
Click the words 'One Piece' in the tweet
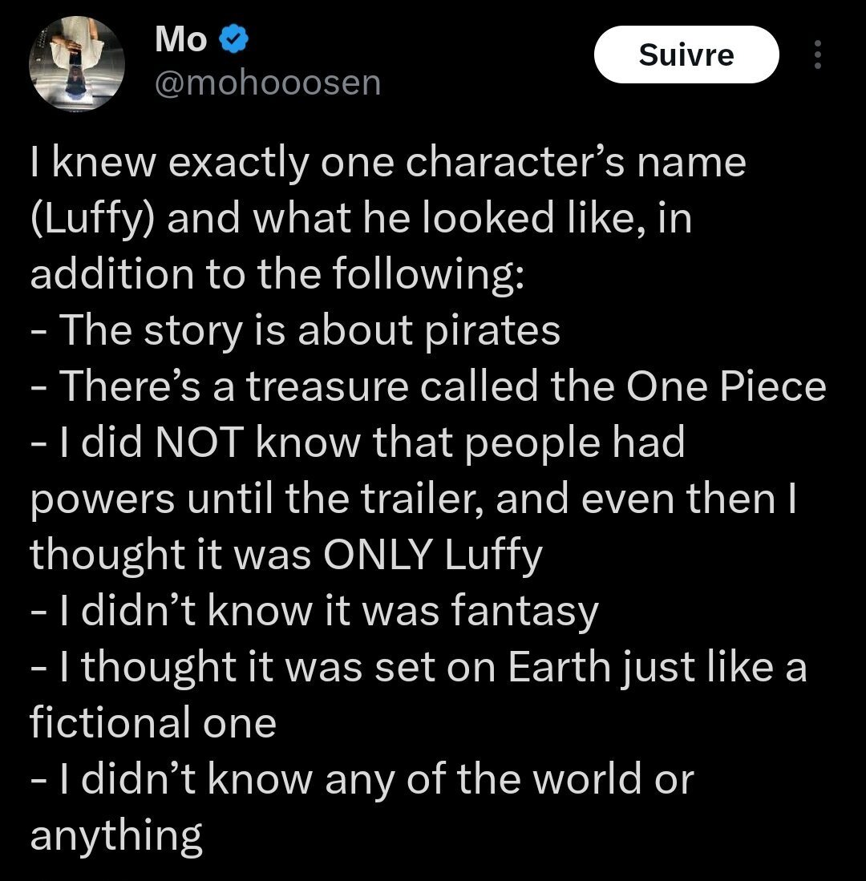pos(726,386)
